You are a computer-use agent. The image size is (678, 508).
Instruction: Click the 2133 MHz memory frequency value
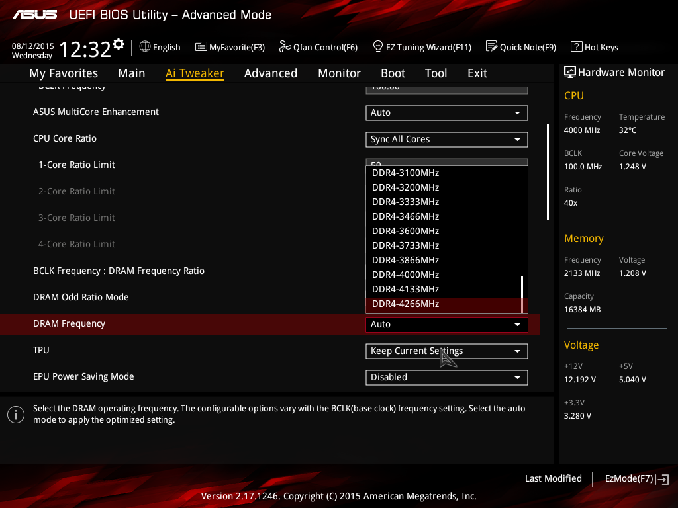[x=581, y=273]
